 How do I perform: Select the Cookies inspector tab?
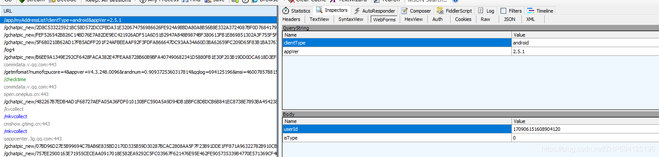[x=463, y=19]
